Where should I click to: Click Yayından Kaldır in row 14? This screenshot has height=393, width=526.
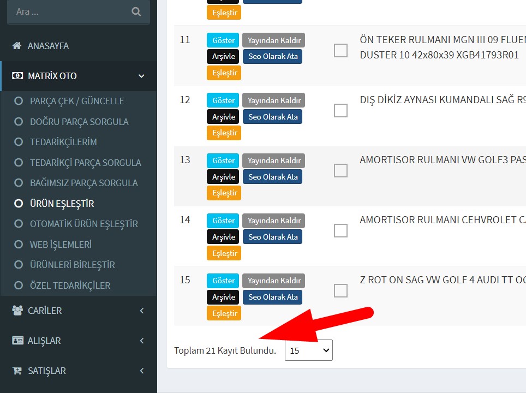(274, 221)
